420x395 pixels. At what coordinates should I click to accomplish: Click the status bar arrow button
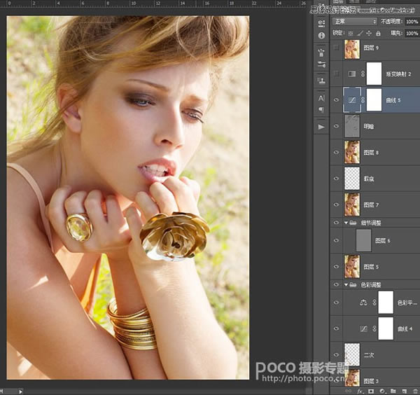(x=20, y=391)
